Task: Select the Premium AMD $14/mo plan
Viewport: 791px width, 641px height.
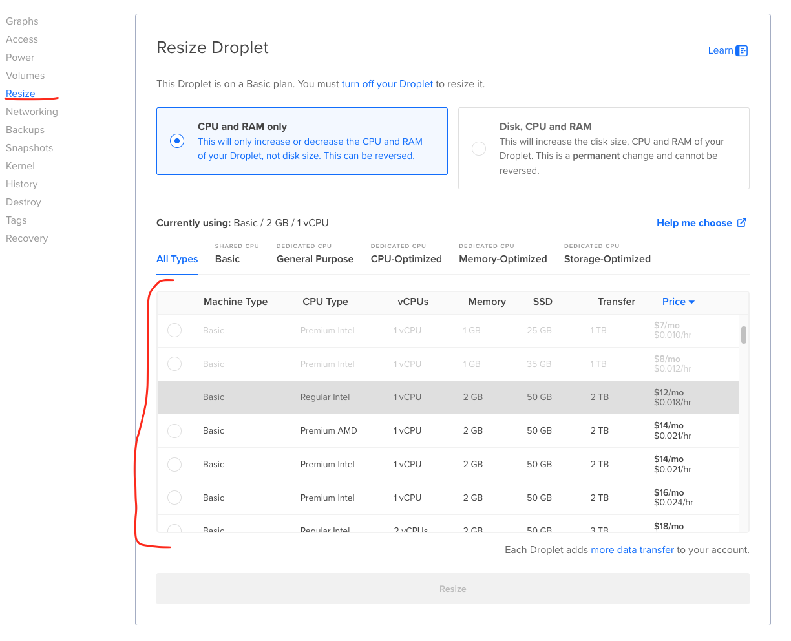Action: 174,430
